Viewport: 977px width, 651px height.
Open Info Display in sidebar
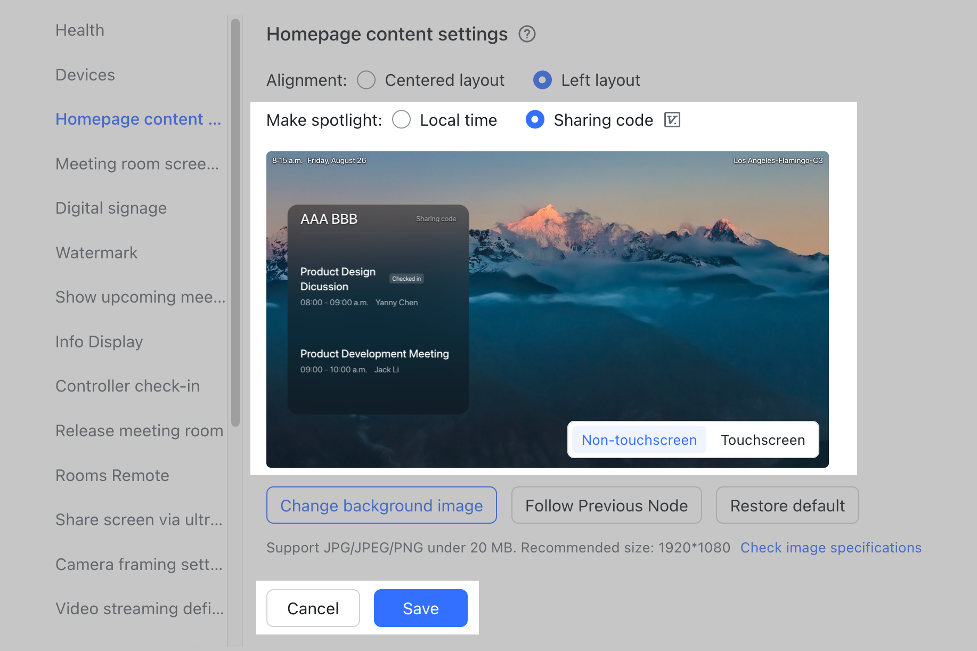(x=99, y=342)
